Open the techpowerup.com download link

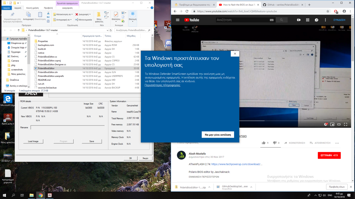[237, 164]
